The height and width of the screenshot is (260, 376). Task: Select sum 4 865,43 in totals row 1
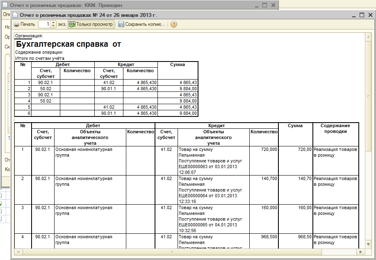178,82
